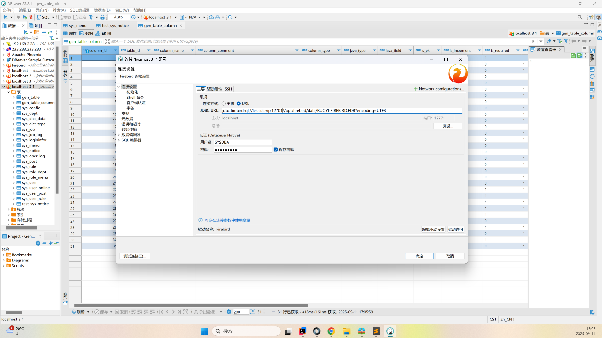
Task: Expand SQL 编辑器 node in config dialog
Action: tap(119, 140)
